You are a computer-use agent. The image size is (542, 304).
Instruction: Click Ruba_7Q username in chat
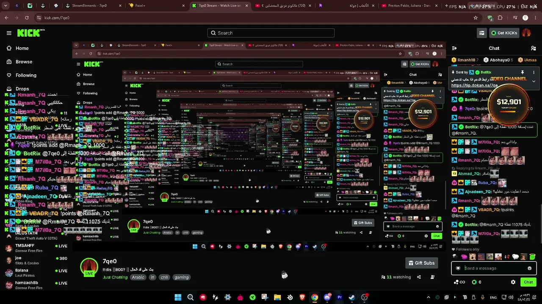coord(487,183)
